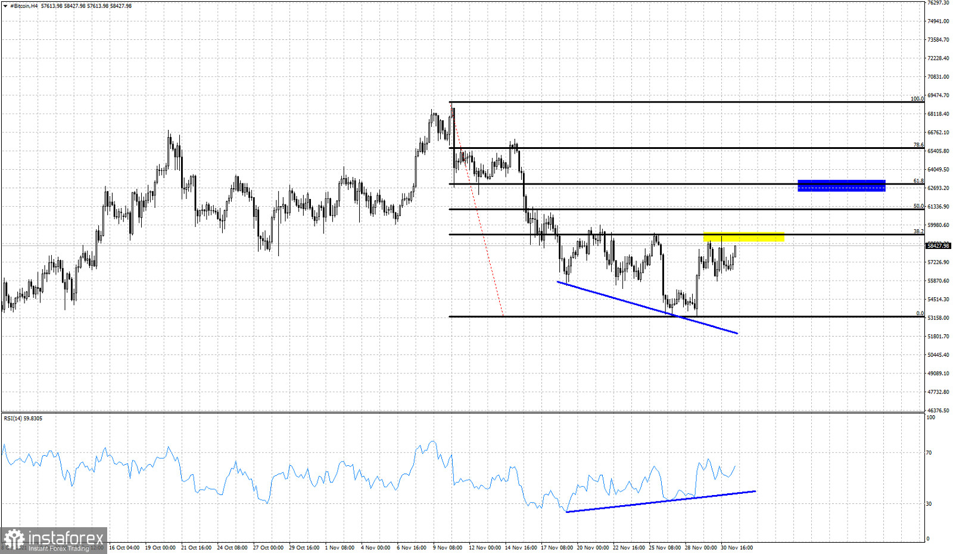
Task: Select the Fibonacci 50.0 level label
Action: [918, 206]
